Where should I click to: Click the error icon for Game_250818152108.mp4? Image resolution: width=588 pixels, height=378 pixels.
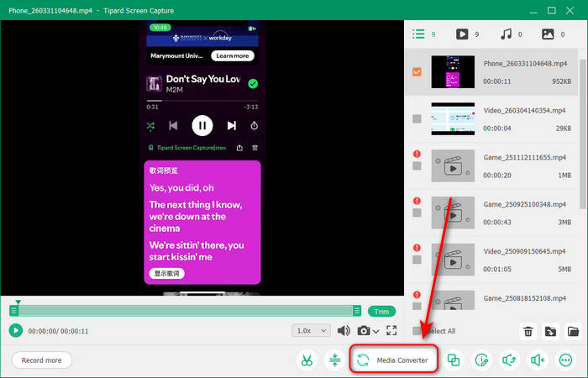[417, 294]
